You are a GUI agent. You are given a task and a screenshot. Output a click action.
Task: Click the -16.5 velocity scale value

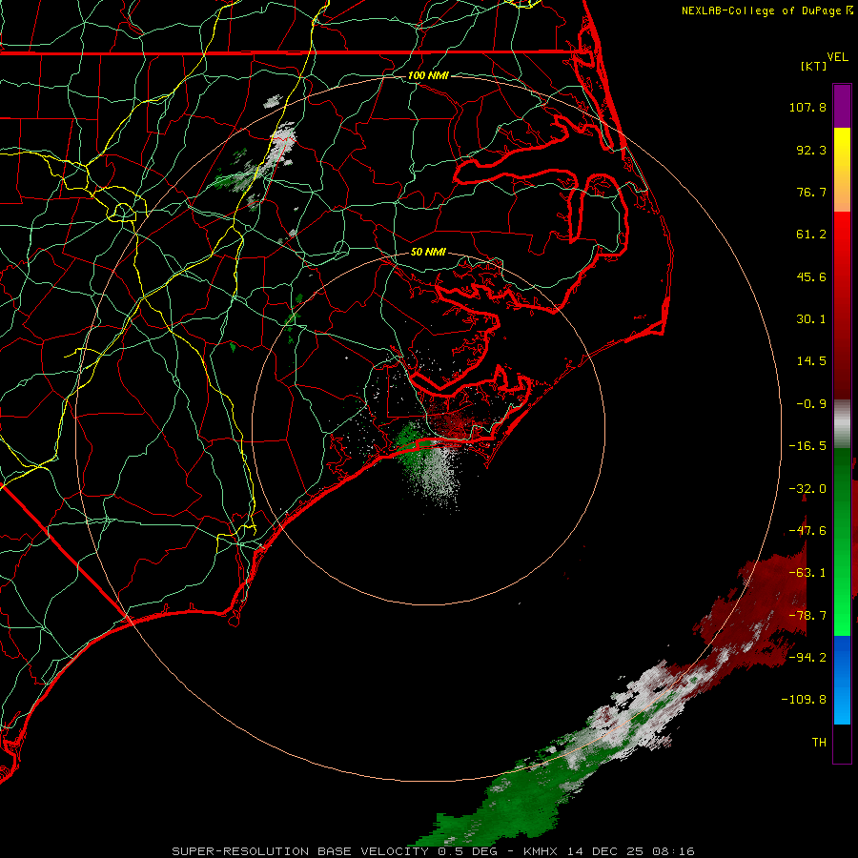point(807,446)
